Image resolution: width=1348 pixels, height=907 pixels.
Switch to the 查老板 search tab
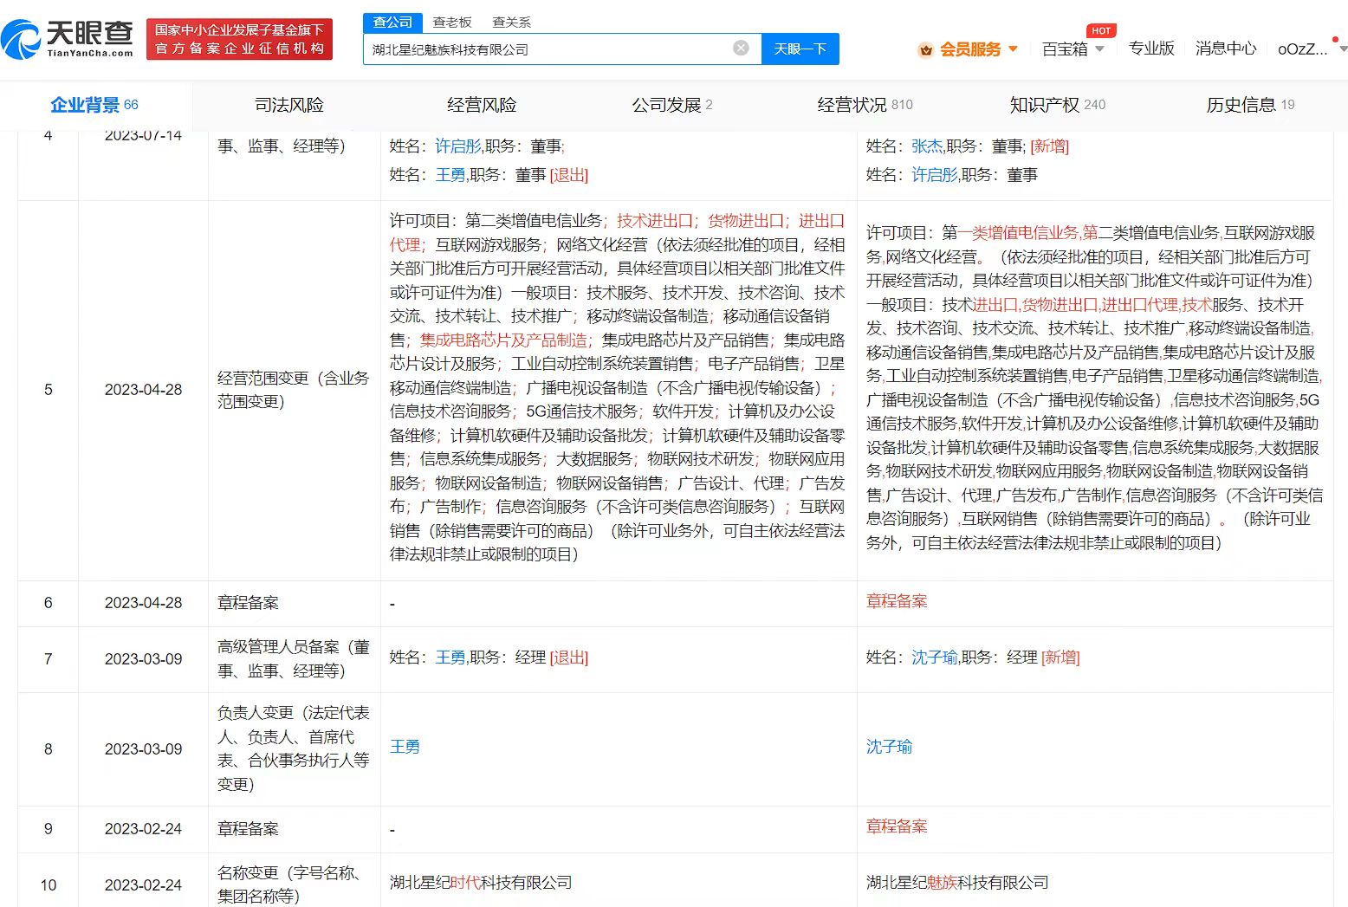(452, 22)
